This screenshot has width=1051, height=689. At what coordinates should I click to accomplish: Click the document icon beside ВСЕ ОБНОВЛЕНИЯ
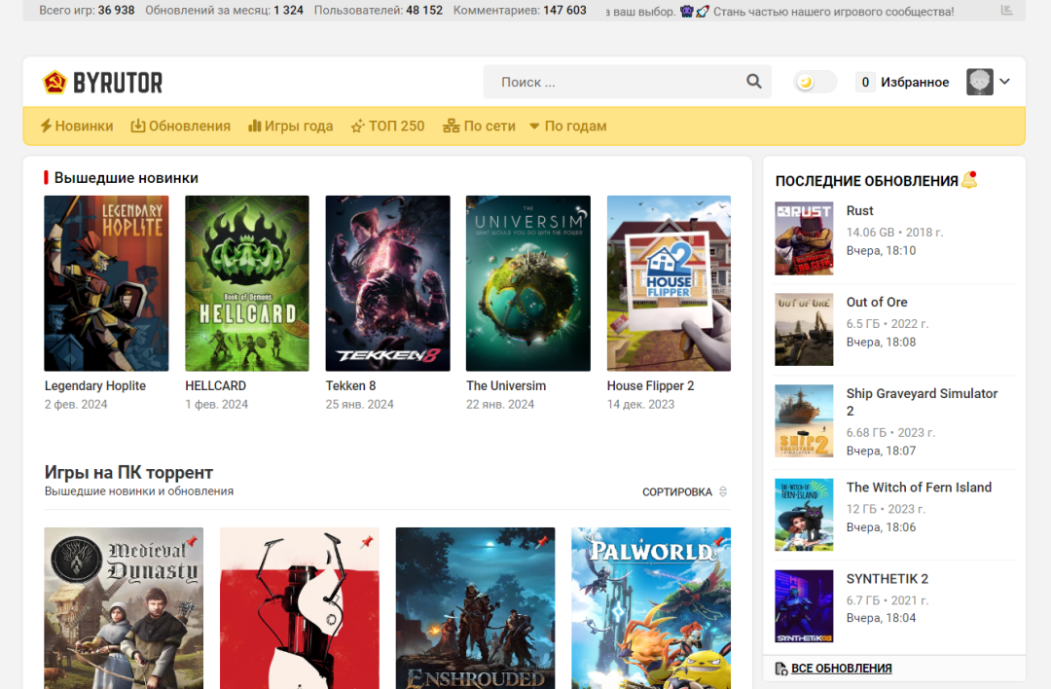(780, 669)
